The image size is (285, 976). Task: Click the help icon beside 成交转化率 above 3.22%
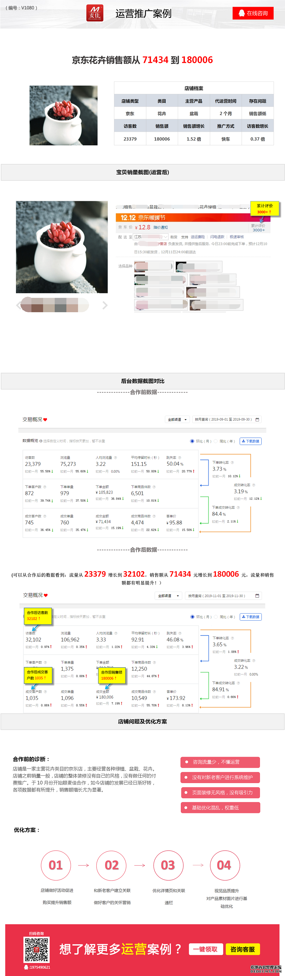[x=254, y=660]
